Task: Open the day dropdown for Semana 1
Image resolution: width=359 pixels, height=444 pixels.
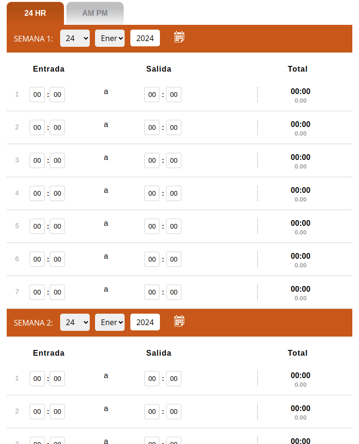Action: pyautogui.click(x=75, y=38)
